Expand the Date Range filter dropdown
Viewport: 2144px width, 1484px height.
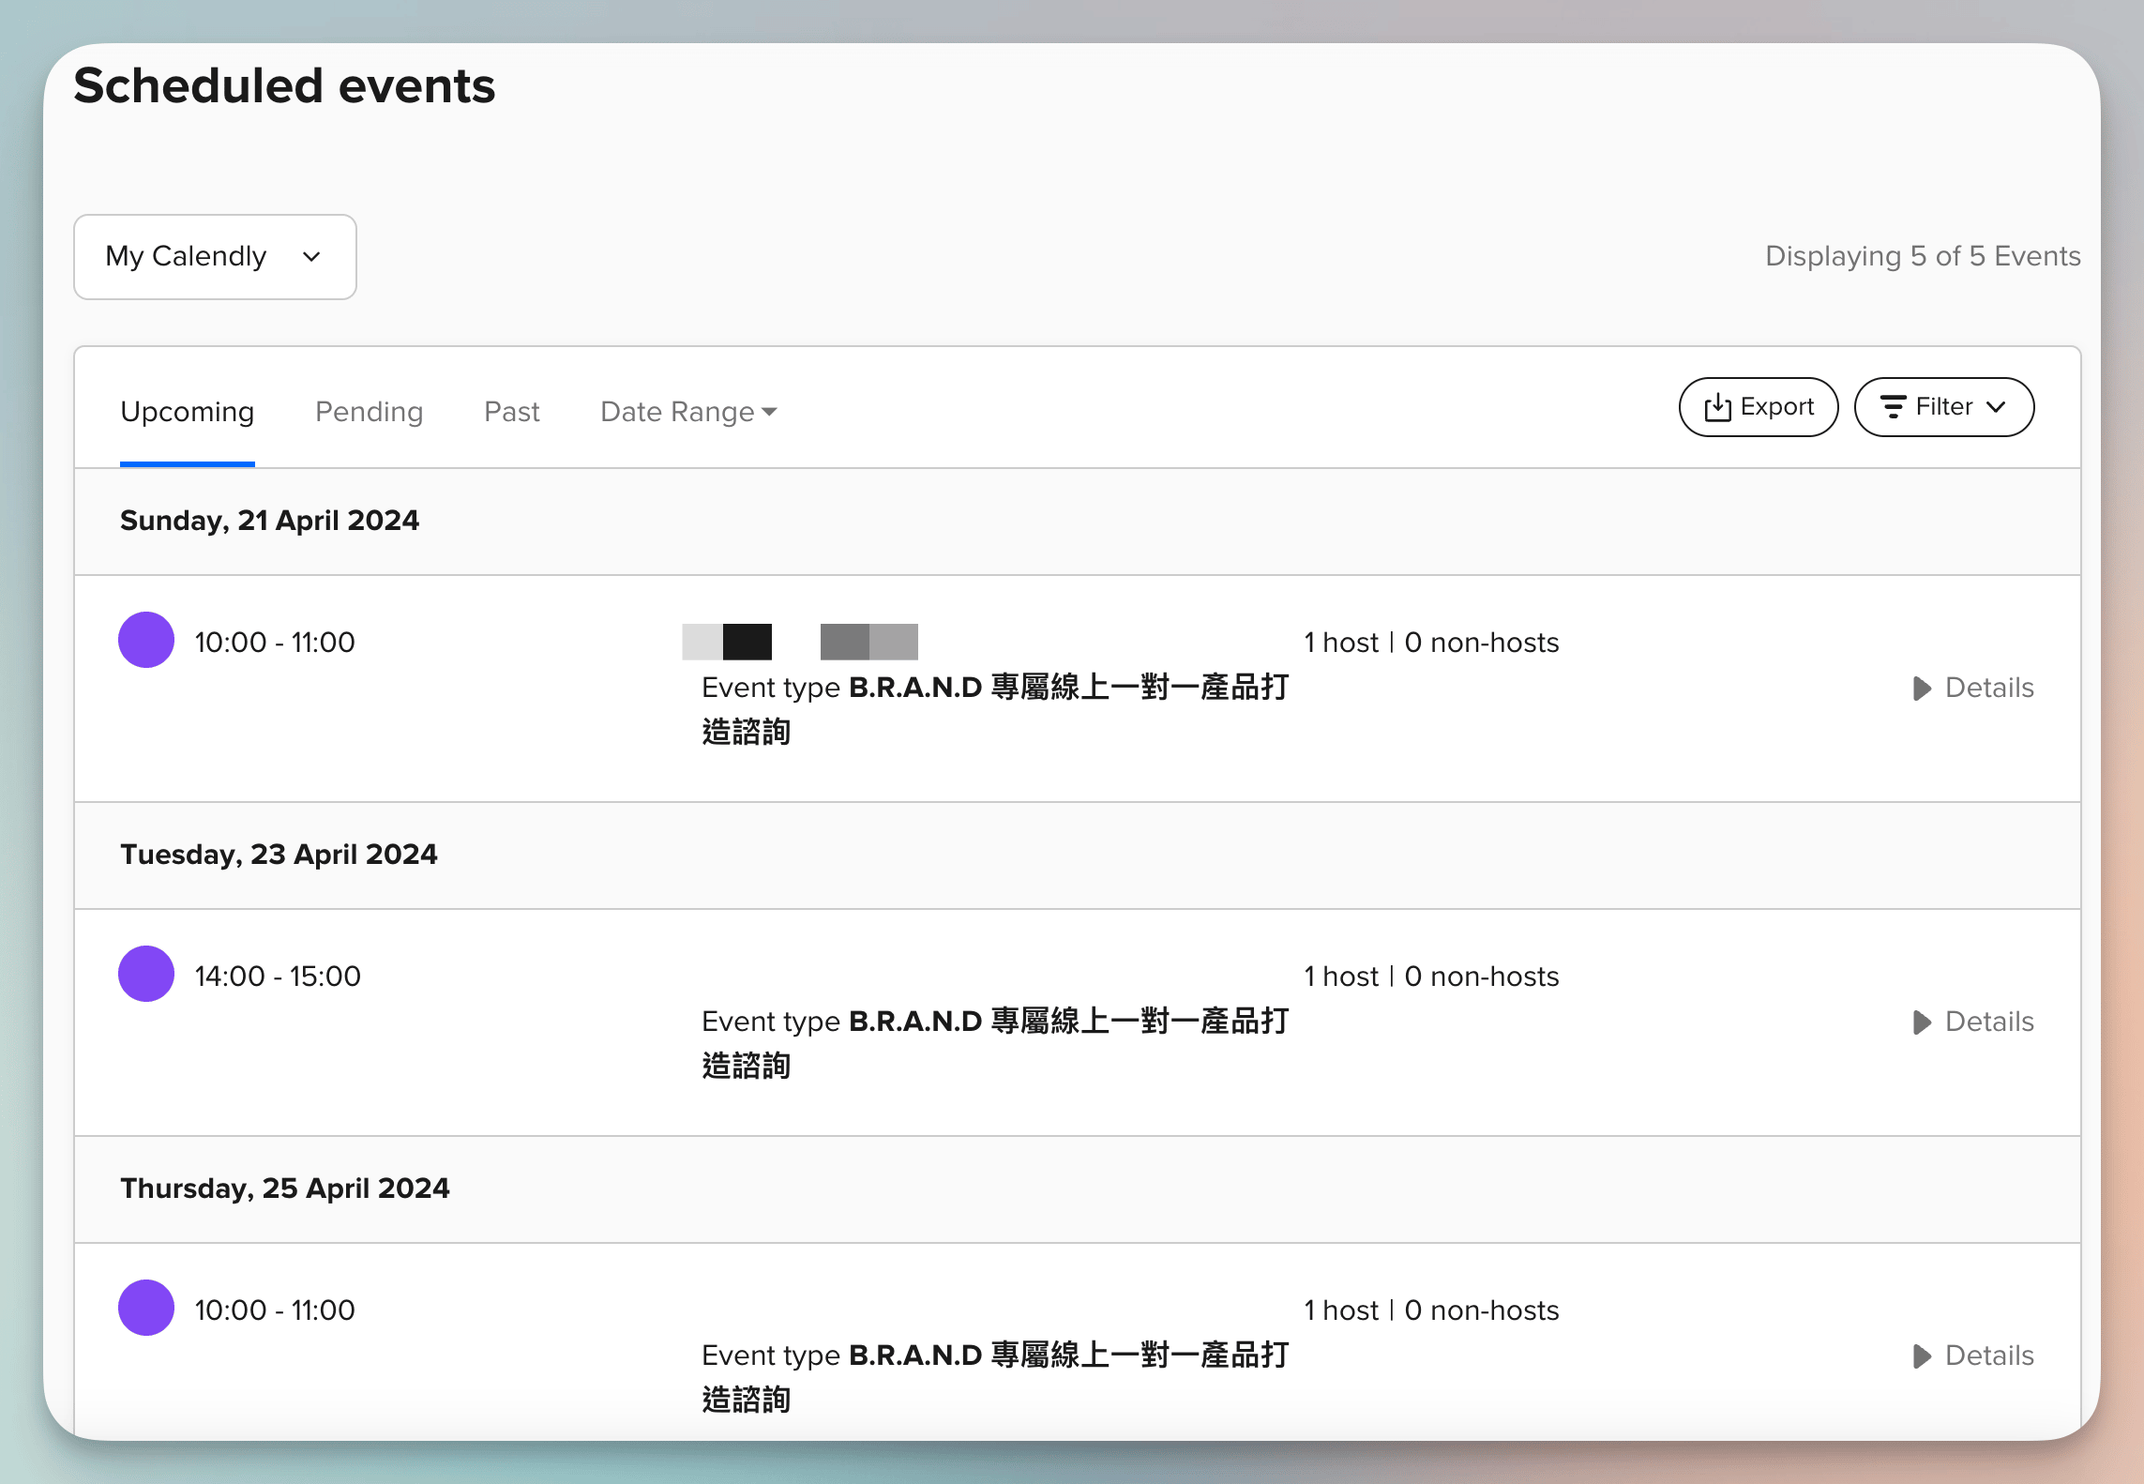[x=686, y=411]
